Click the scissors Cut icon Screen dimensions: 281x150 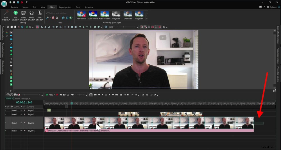pyautogui.click(x=8, y=27)
